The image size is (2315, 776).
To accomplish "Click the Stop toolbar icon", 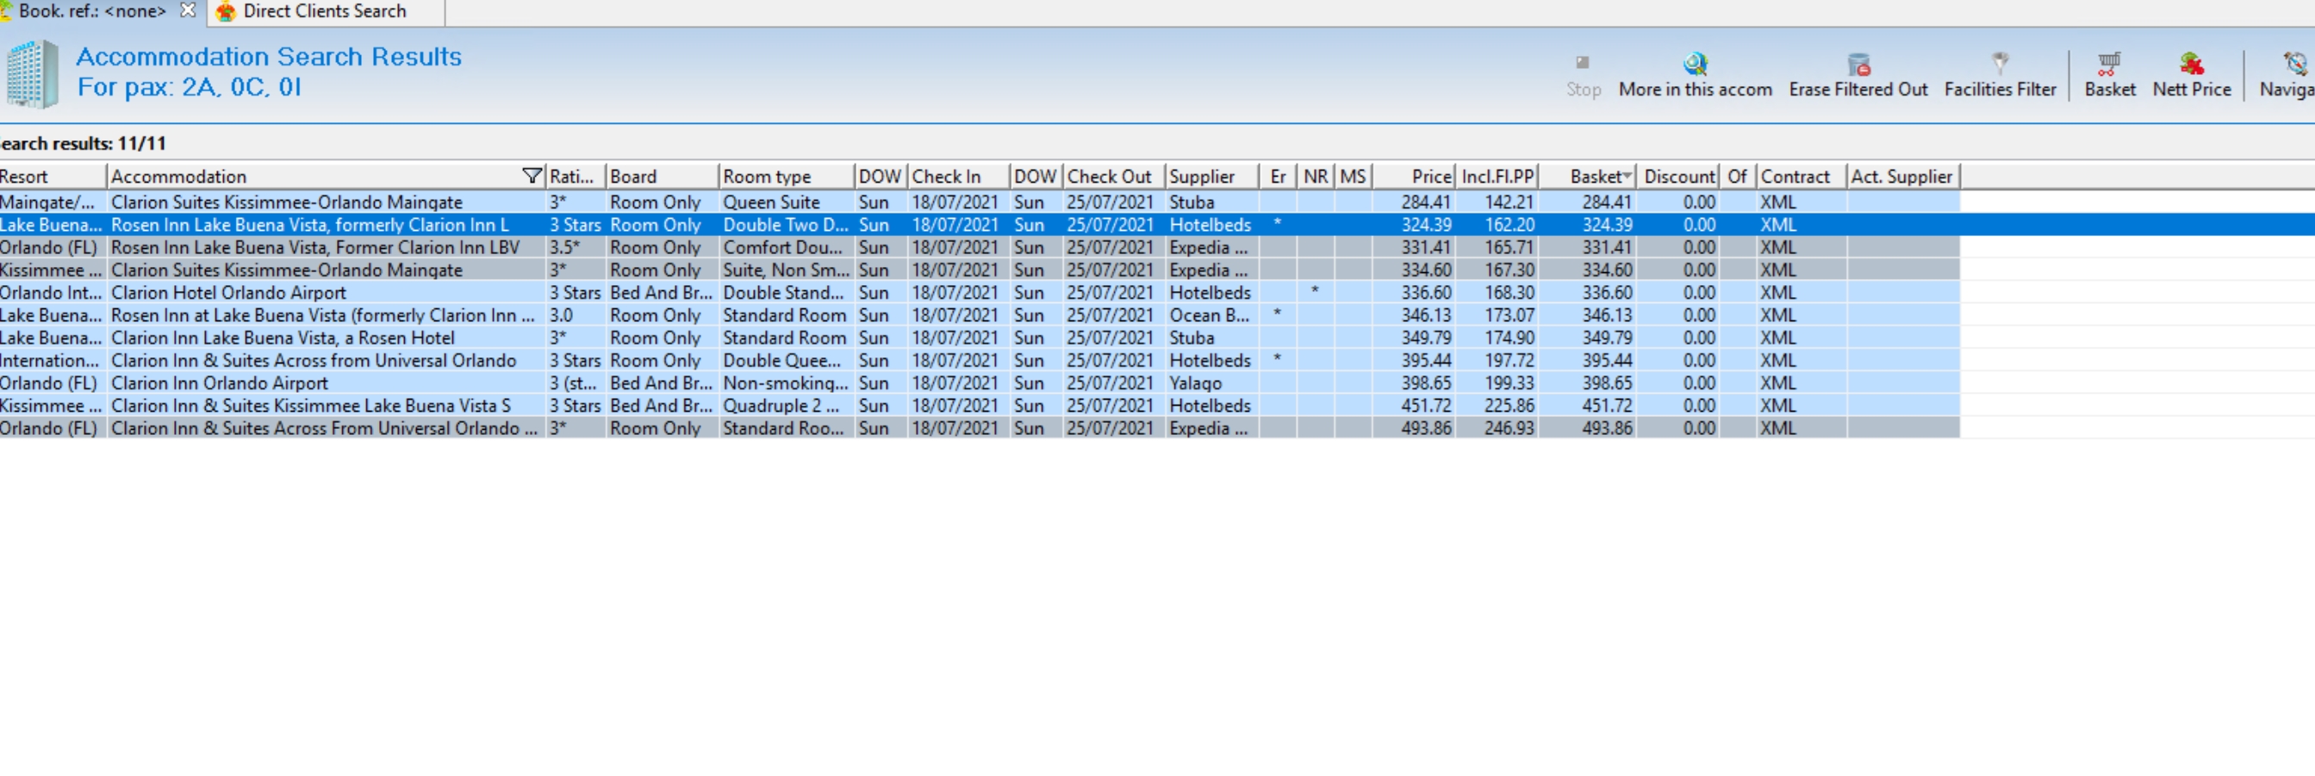I will click(x=1583, y=63).
